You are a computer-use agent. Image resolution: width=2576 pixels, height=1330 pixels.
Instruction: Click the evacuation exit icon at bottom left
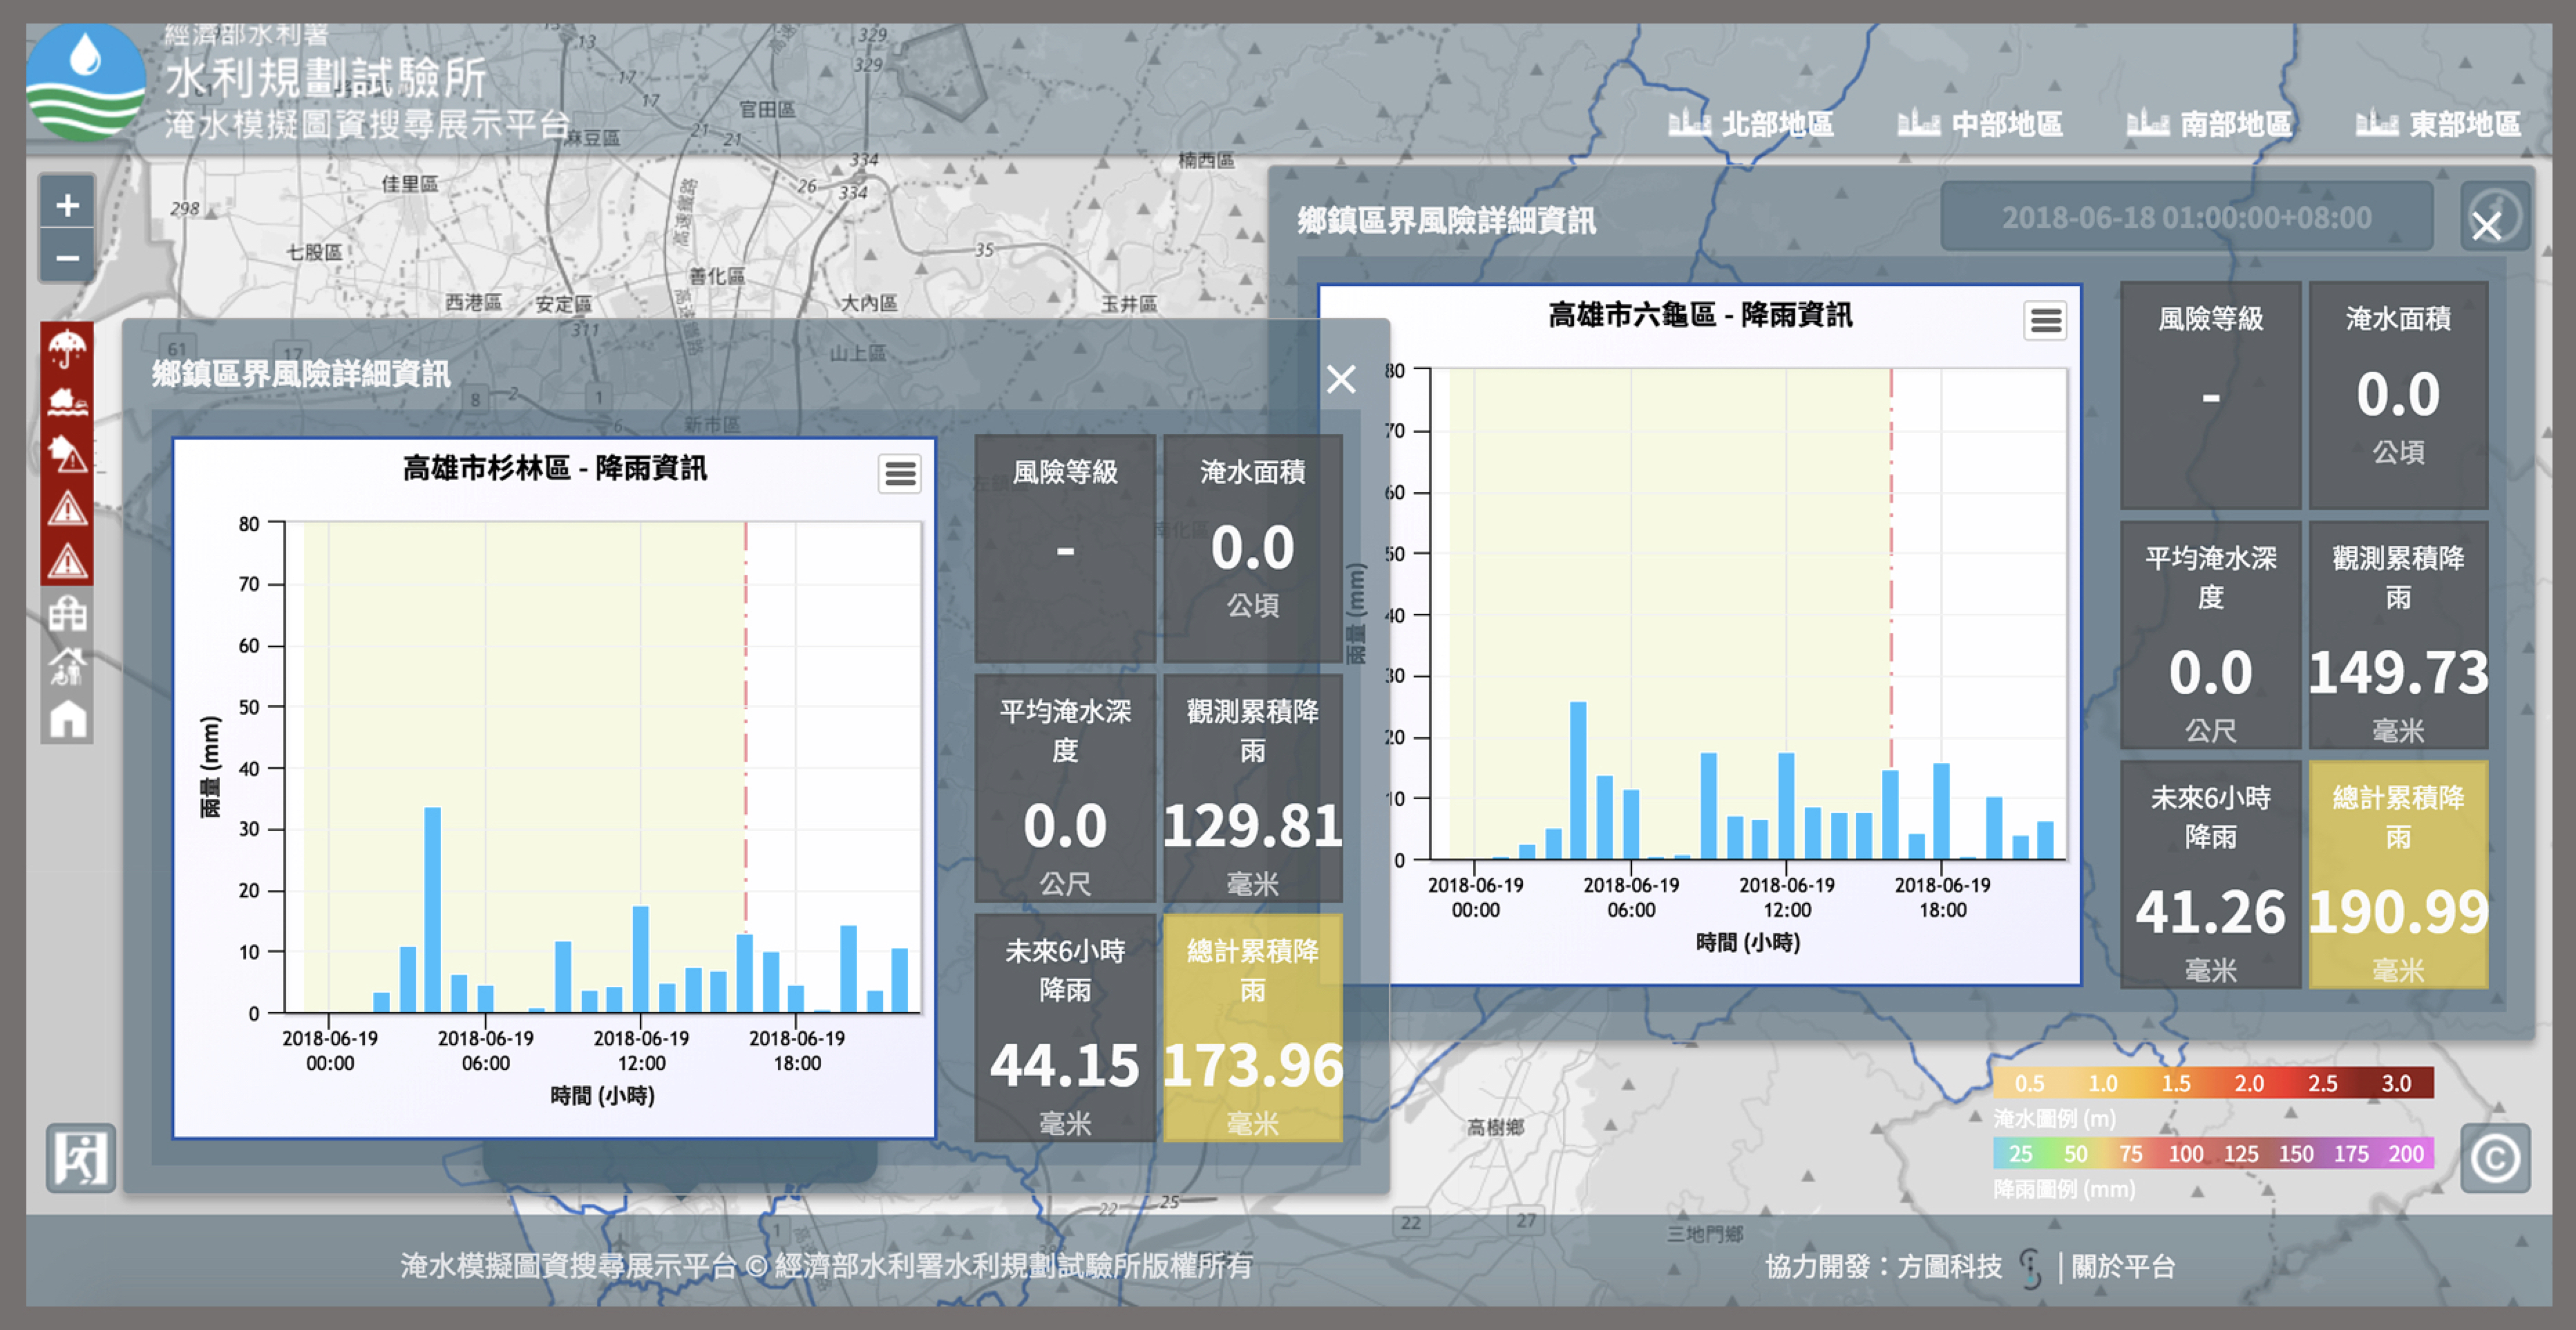pos(80,1158)
